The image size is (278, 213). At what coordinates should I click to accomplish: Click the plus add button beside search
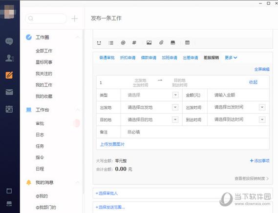pos(75,19)
